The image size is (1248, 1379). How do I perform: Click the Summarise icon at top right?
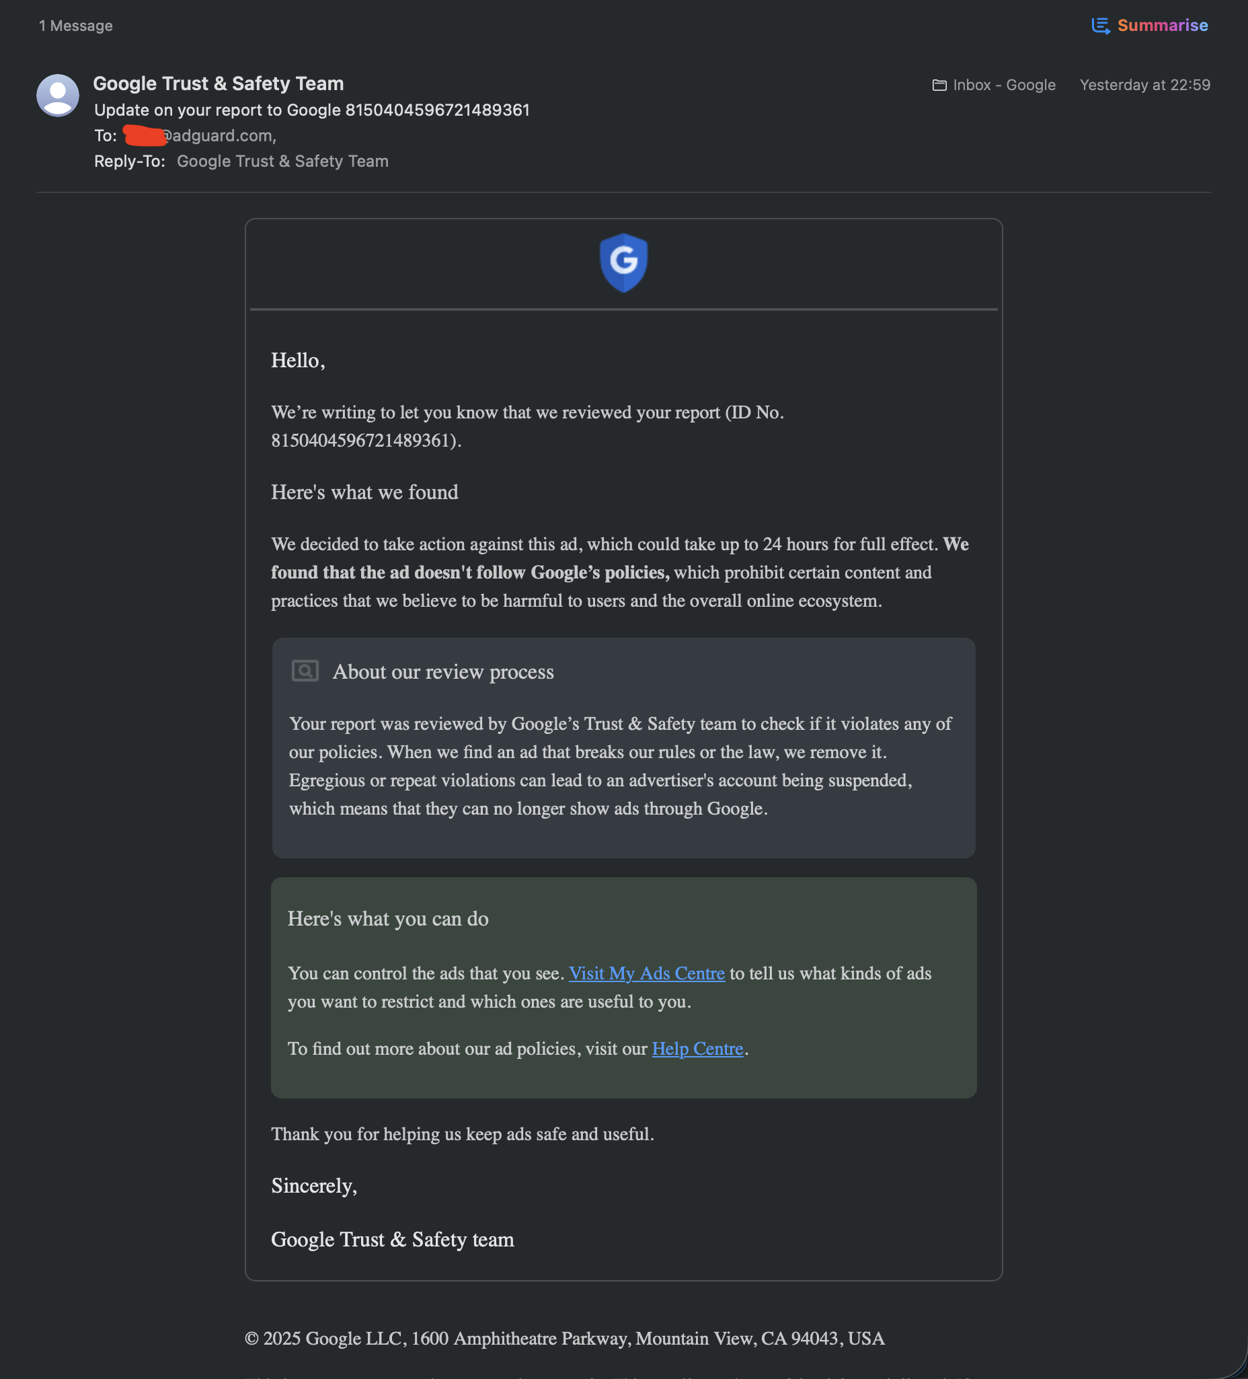pos(1100,26)
